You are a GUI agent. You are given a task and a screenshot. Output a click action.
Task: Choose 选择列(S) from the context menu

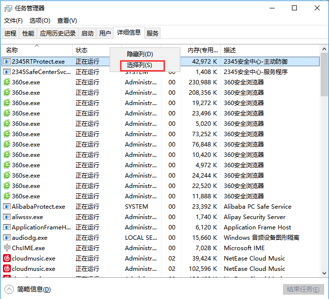coord(139,65)
